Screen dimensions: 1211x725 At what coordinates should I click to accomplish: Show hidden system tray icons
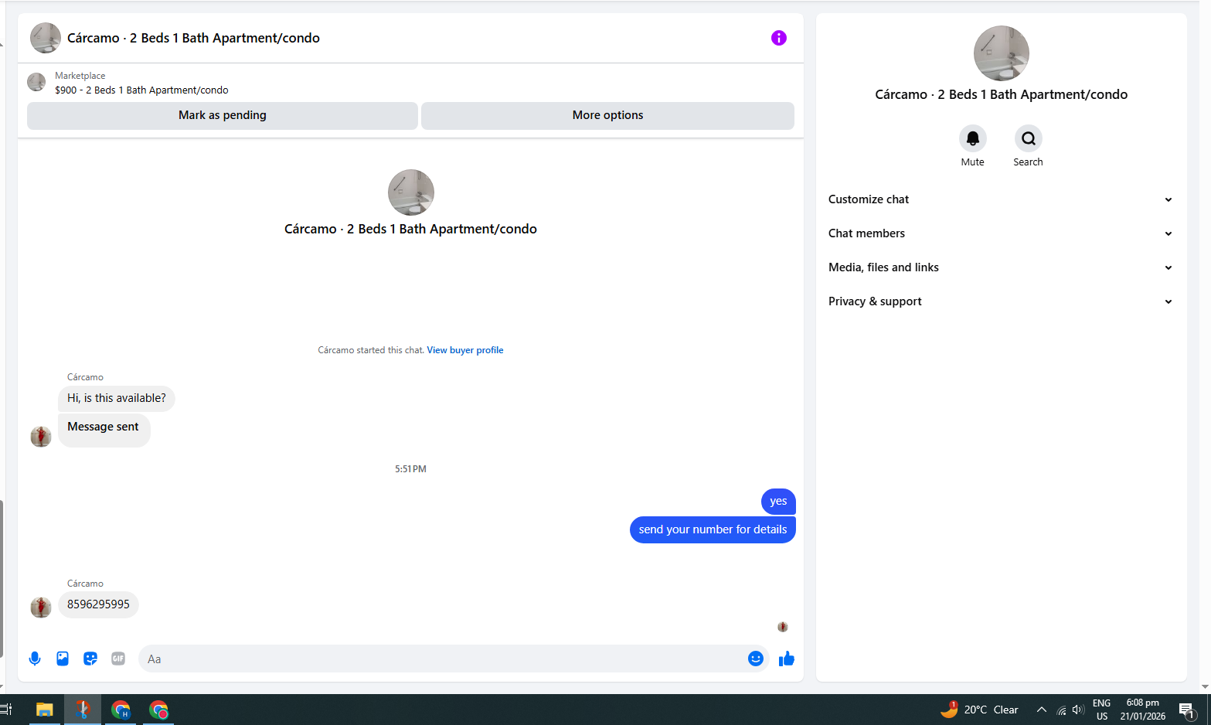(x=1042, y=710)
